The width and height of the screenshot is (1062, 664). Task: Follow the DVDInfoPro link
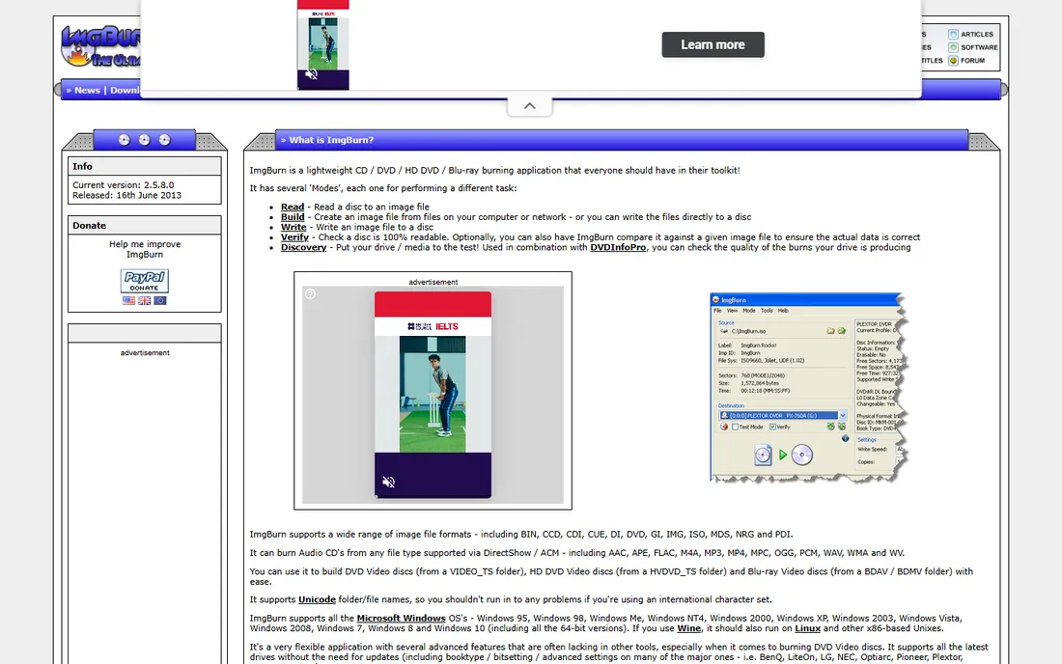(618, 248)
